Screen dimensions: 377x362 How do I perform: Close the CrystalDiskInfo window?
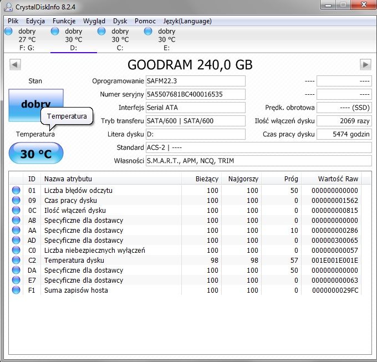(x=364, y=5)
